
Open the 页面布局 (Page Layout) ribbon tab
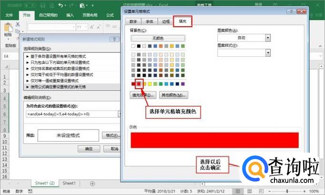pos(90,15)
